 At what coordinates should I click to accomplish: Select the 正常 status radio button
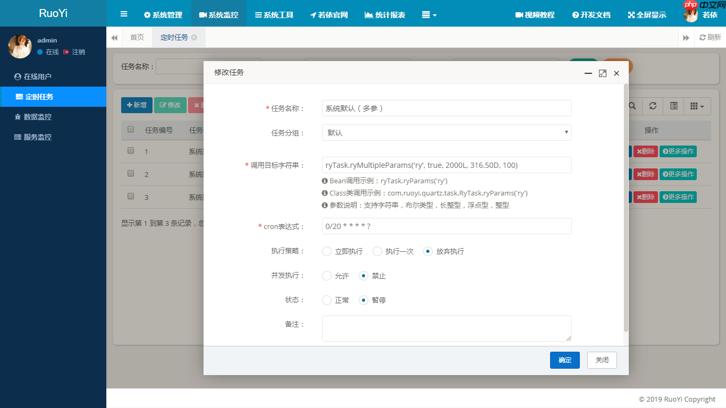(326, 300)
